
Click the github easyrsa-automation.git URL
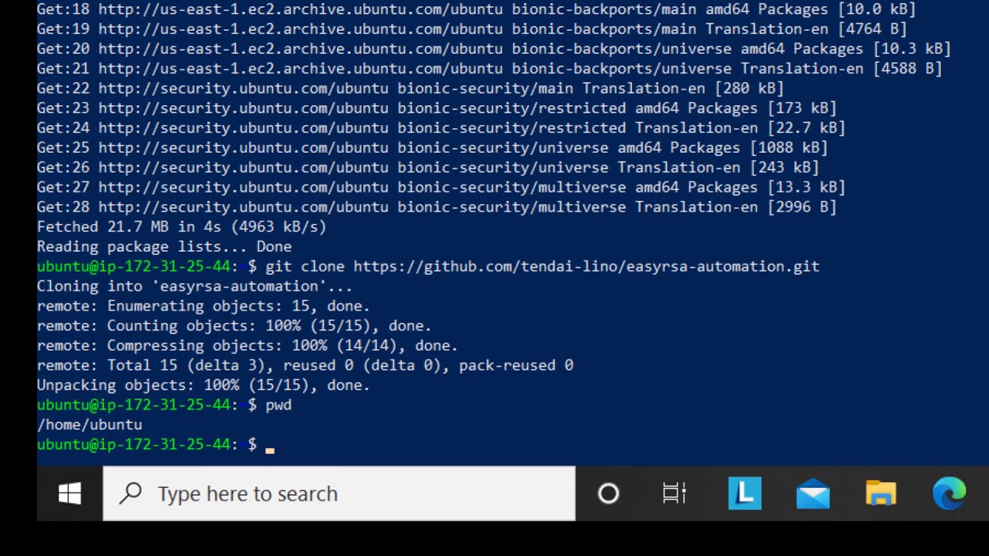pos(586,266)
